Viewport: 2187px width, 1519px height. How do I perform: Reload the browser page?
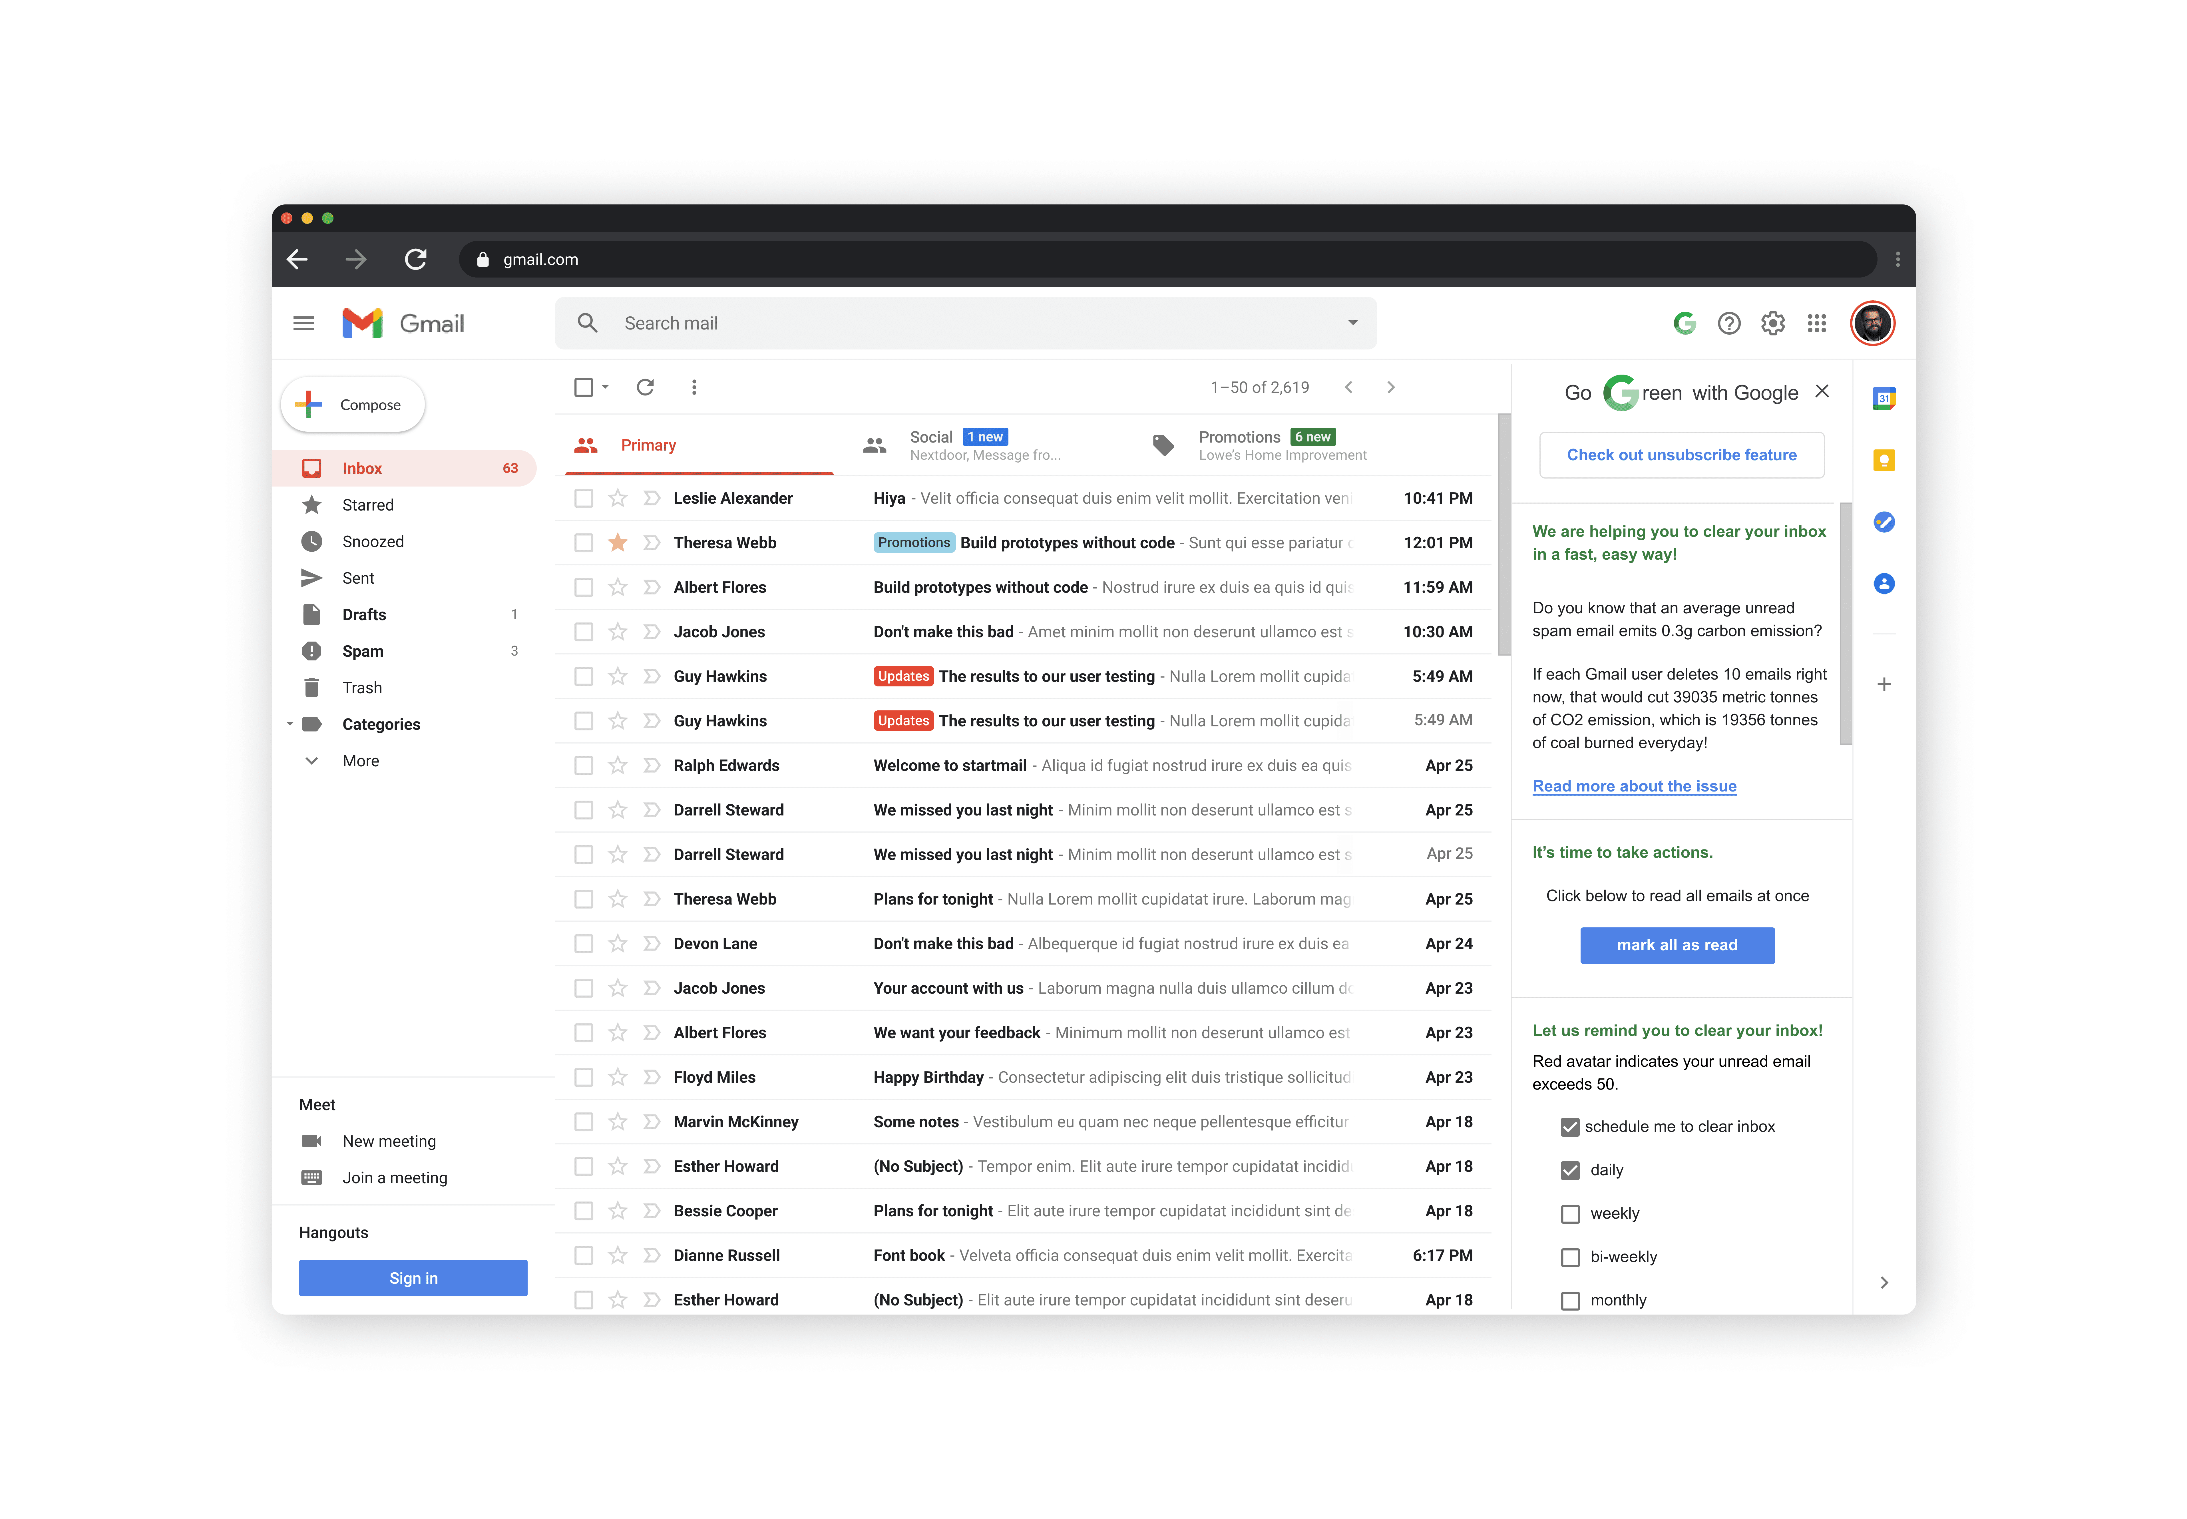tap(416, 259)
